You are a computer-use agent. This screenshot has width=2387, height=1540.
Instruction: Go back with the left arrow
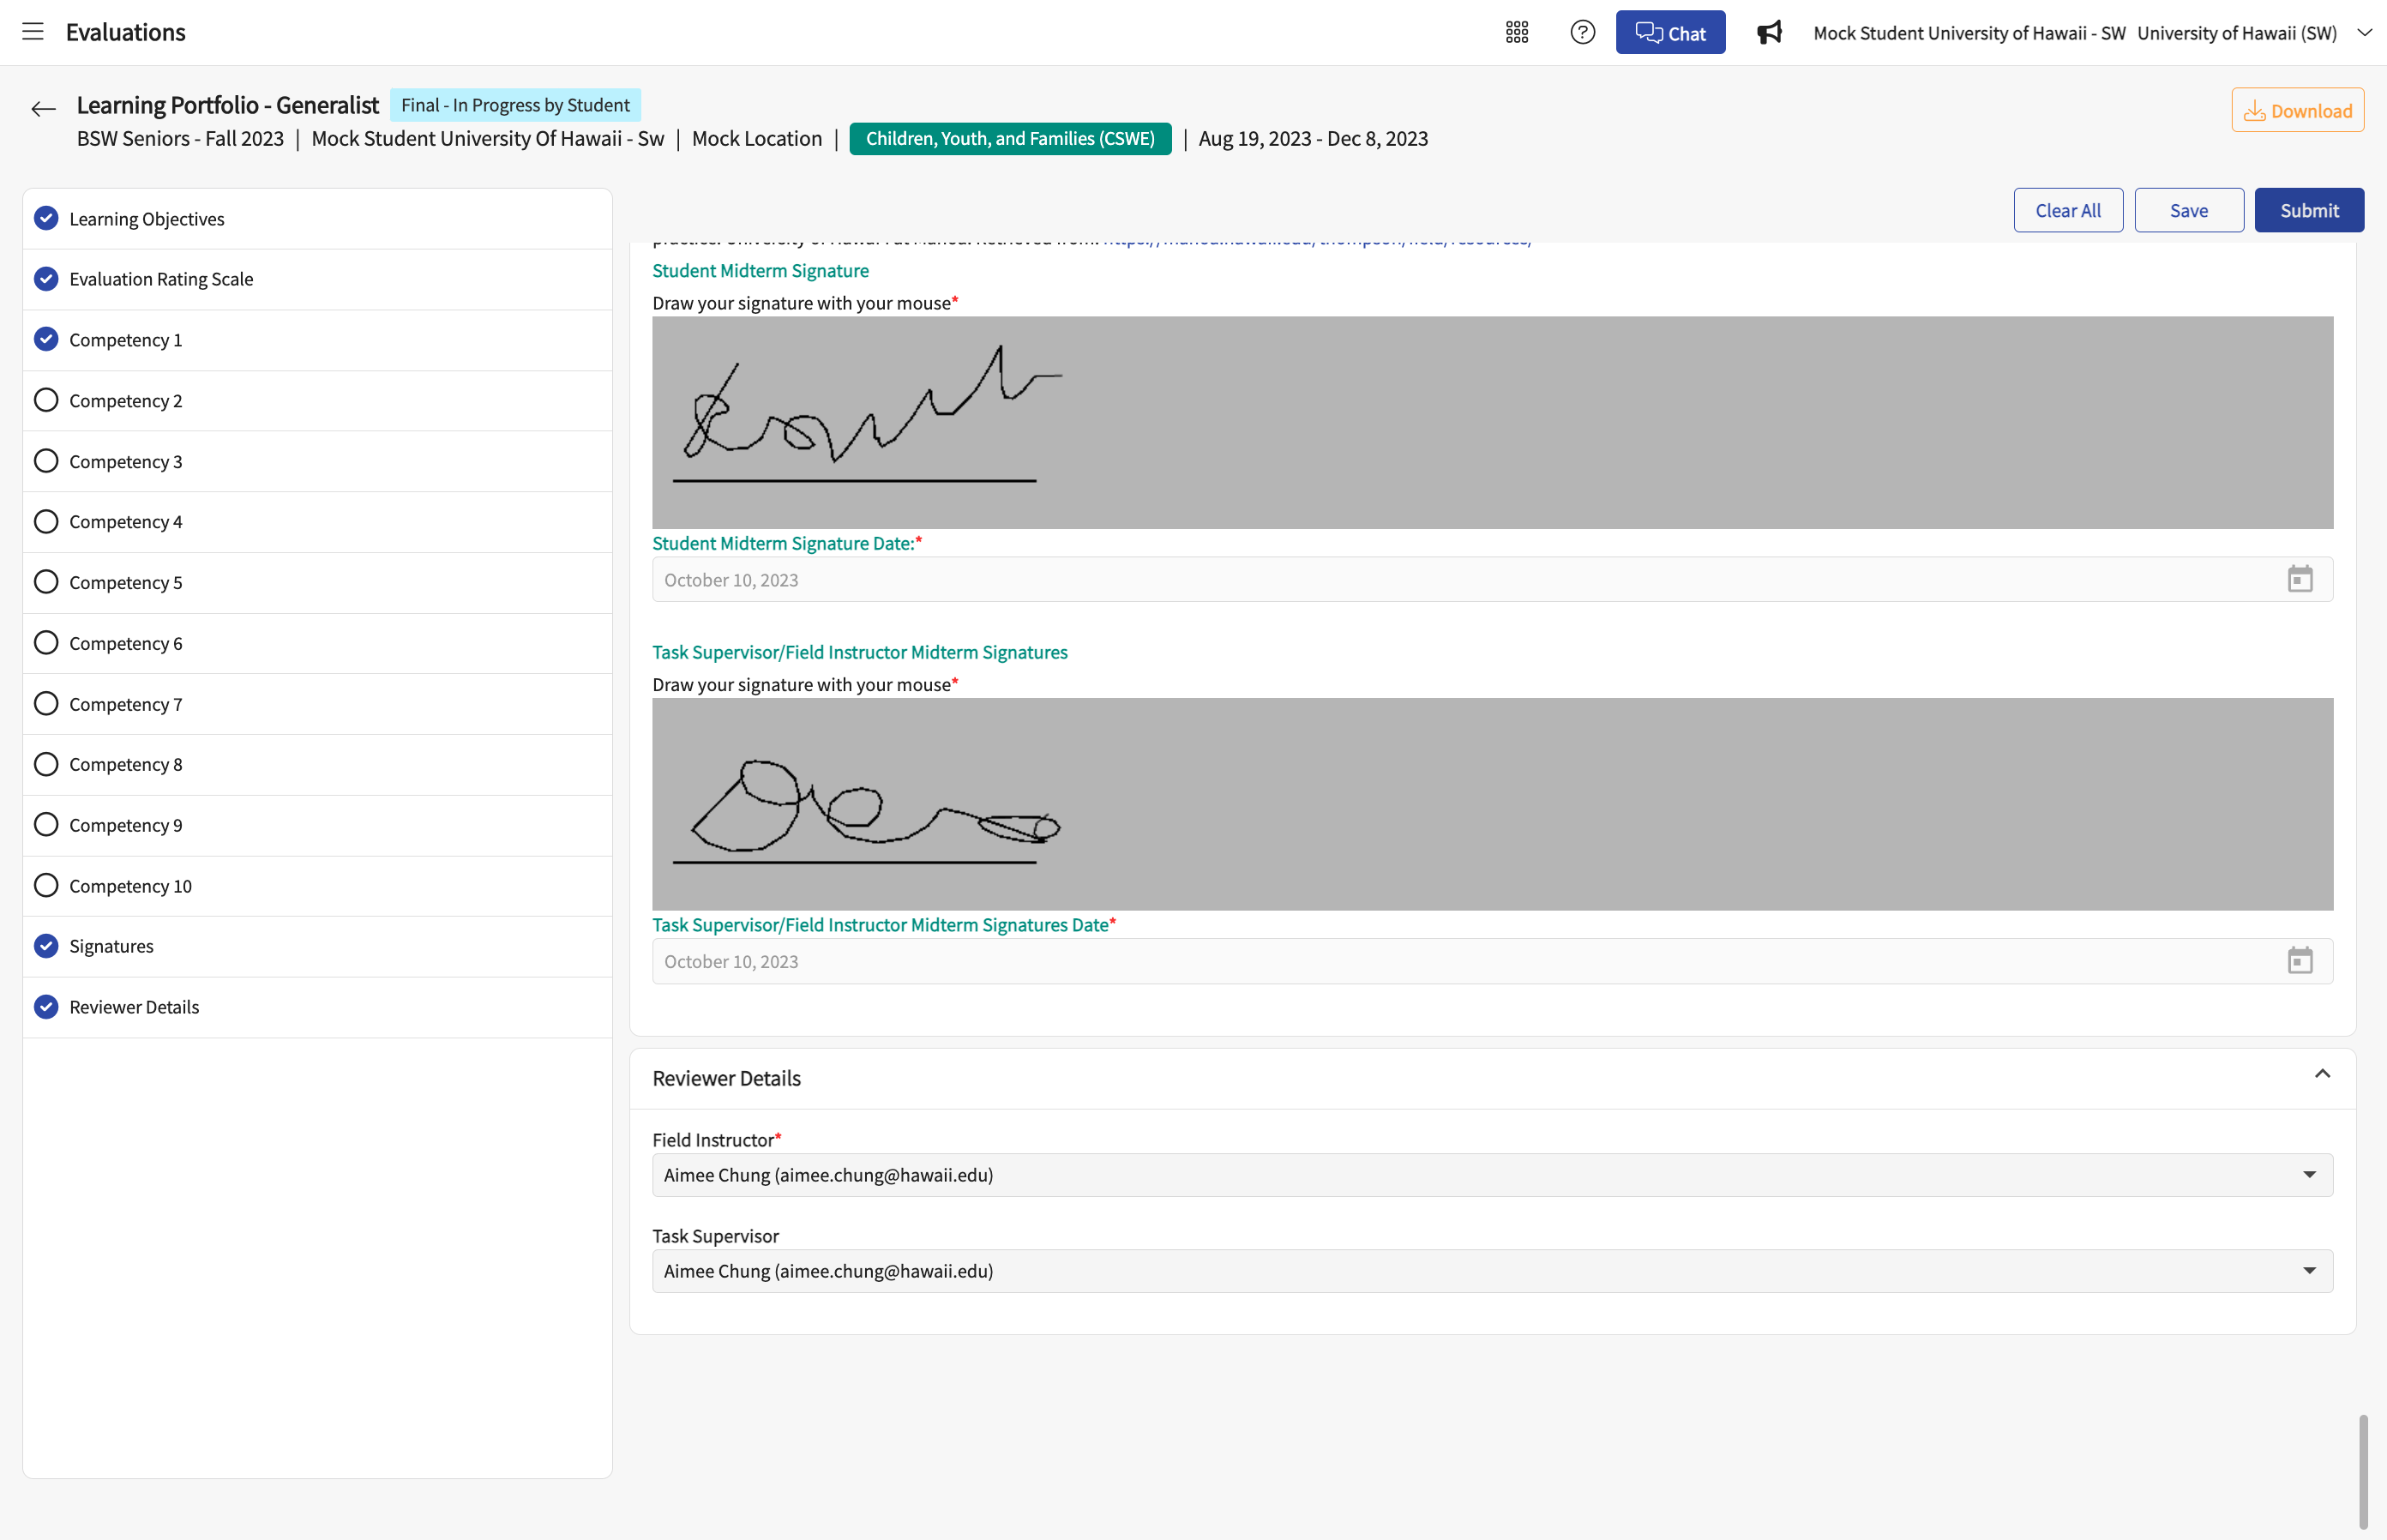[x=43, y=109]
